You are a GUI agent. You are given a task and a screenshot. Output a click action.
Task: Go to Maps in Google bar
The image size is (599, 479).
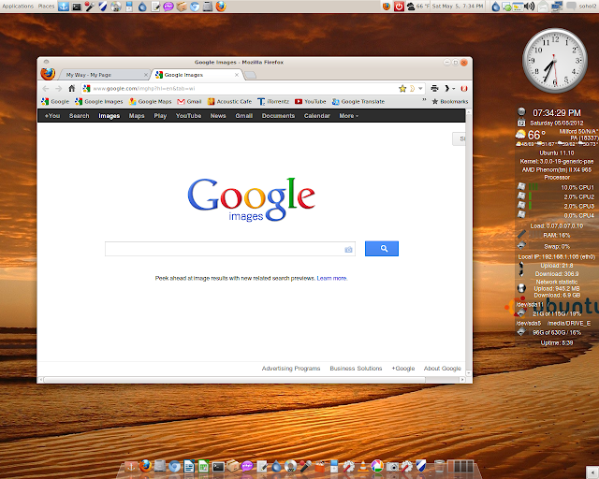[x=137, y=116]
